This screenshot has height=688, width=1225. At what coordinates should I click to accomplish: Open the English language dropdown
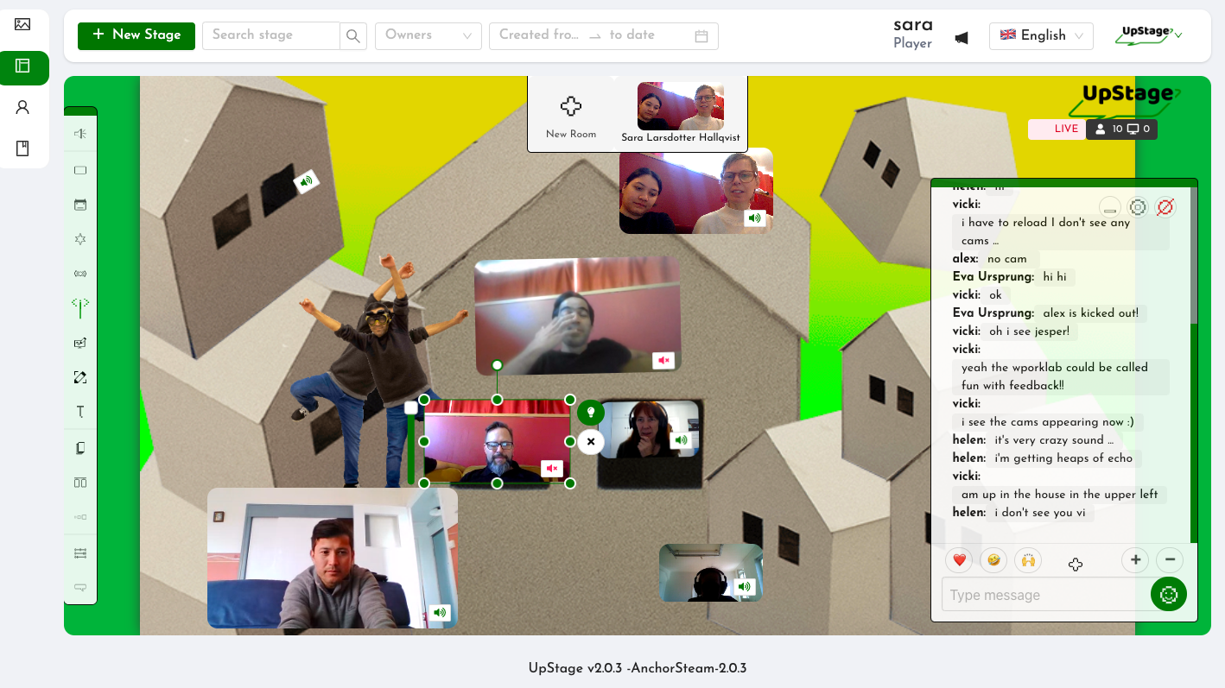point(1041,36)
